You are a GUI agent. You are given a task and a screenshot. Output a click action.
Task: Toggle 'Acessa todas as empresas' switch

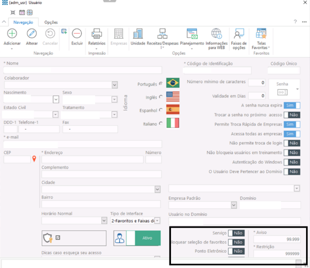click(292, 134)
